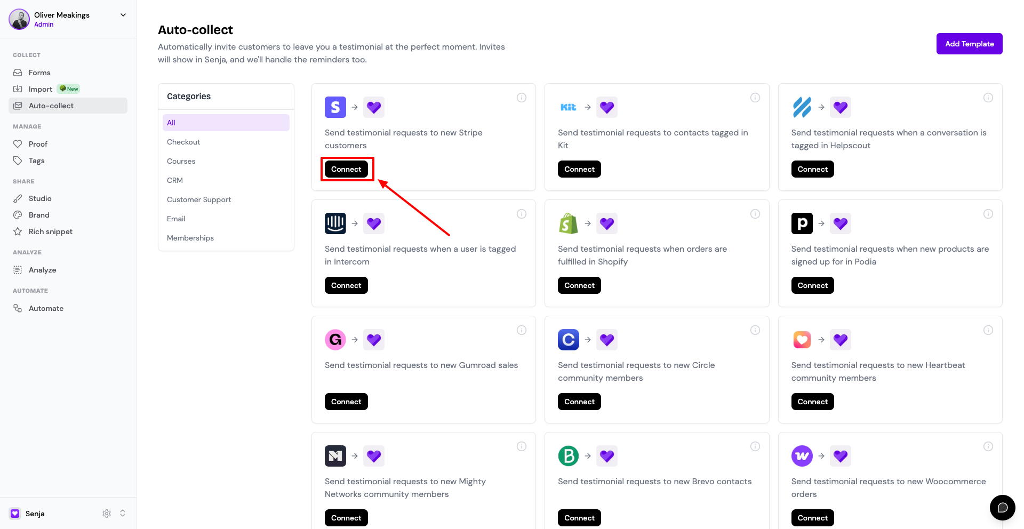Click the Add Template button
Viewport: 1024px width, 529px height.
969,44
